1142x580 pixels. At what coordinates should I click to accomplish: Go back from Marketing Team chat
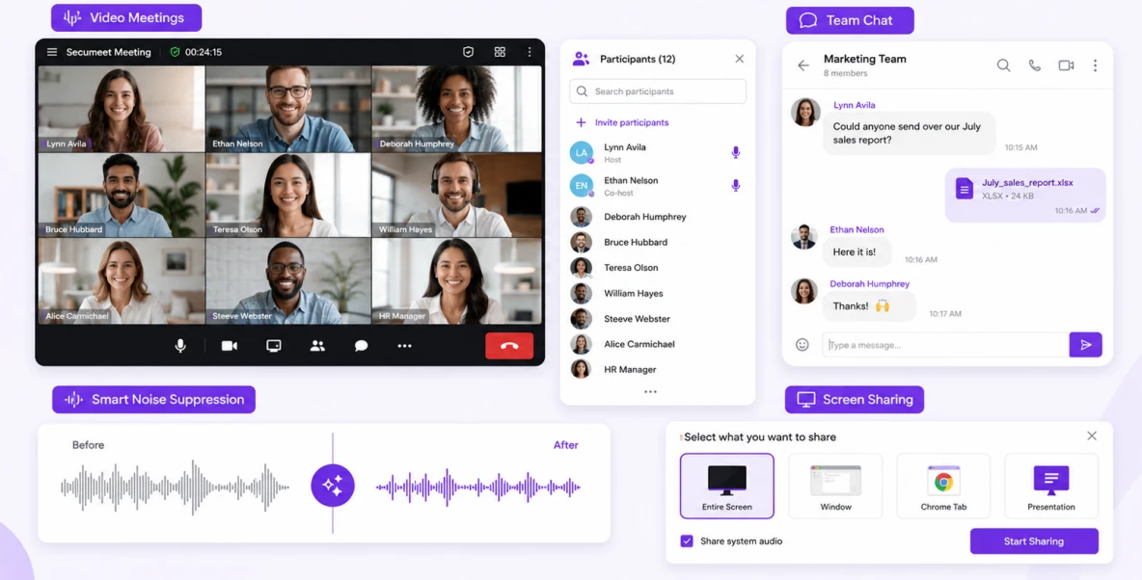pos(803,66)
